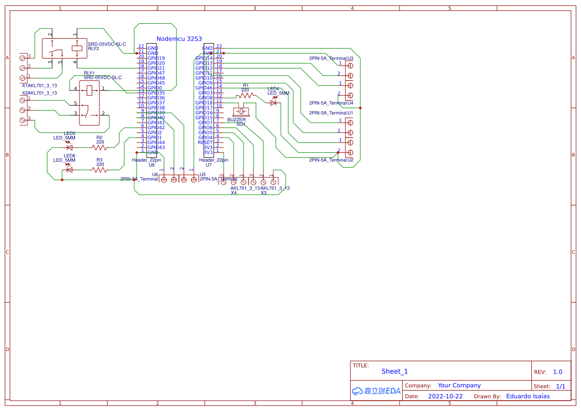Select the REV 1.0 revision value
This screenshot has width=581, height=411.
pyautogui.click(x=558, y=372)
